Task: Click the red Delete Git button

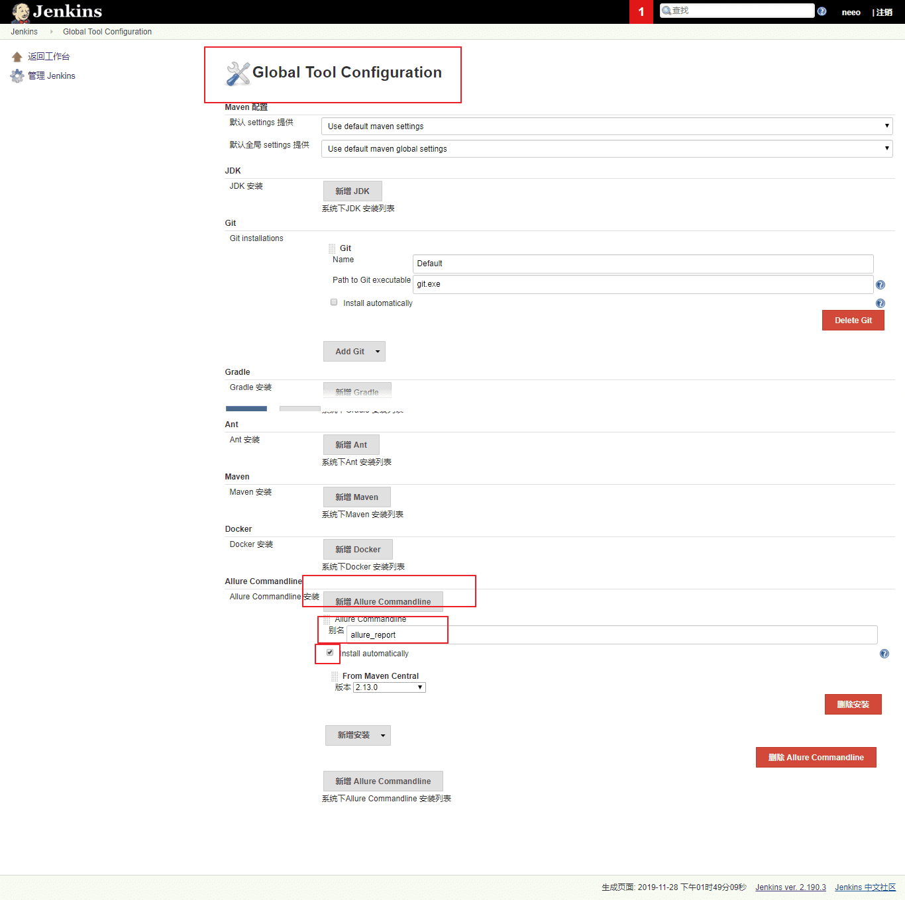Action: click(853, 321)
